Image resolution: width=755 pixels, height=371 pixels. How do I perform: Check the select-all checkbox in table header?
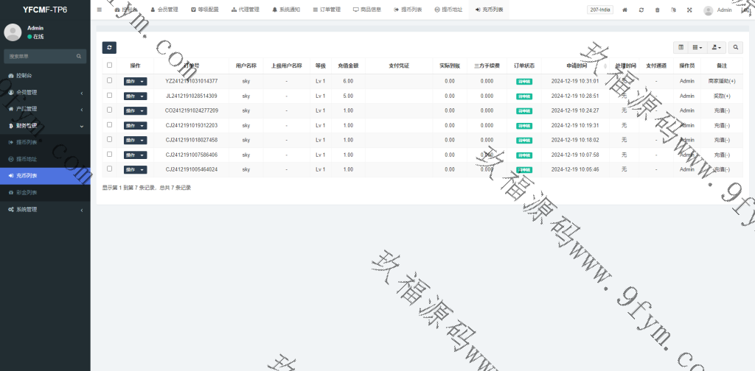(x=110, y=65)
